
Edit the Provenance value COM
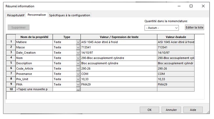(x=119, y=74)
